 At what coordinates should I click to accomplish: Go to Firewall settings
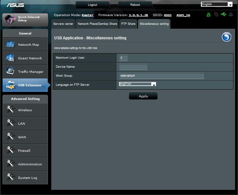(25, 151)
